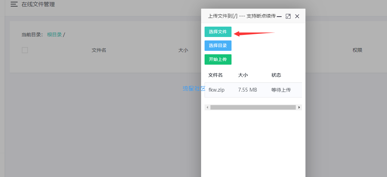The width and height of the screenshot is (387, 177).
Task: Click the 当前目录 label
Action: coord(32,35)
